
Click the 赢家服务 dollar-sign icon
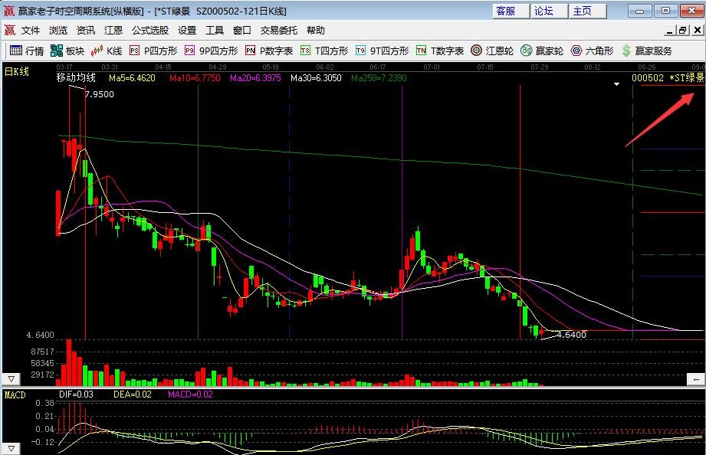click(647, 51)
